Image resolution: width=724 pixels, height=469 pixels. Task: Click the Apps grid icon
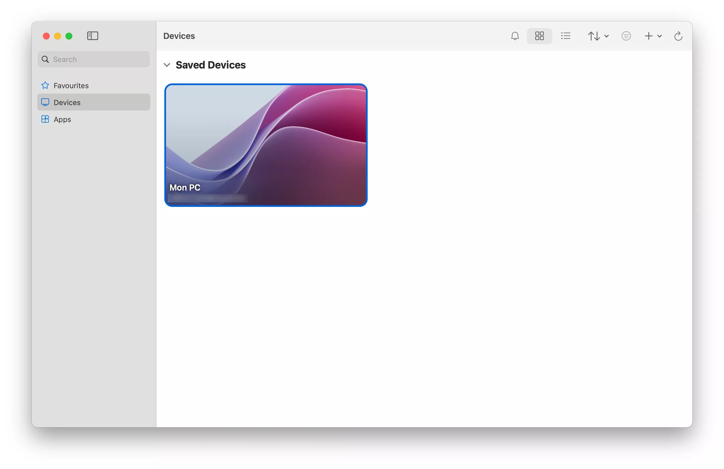(x=45, y=119)
